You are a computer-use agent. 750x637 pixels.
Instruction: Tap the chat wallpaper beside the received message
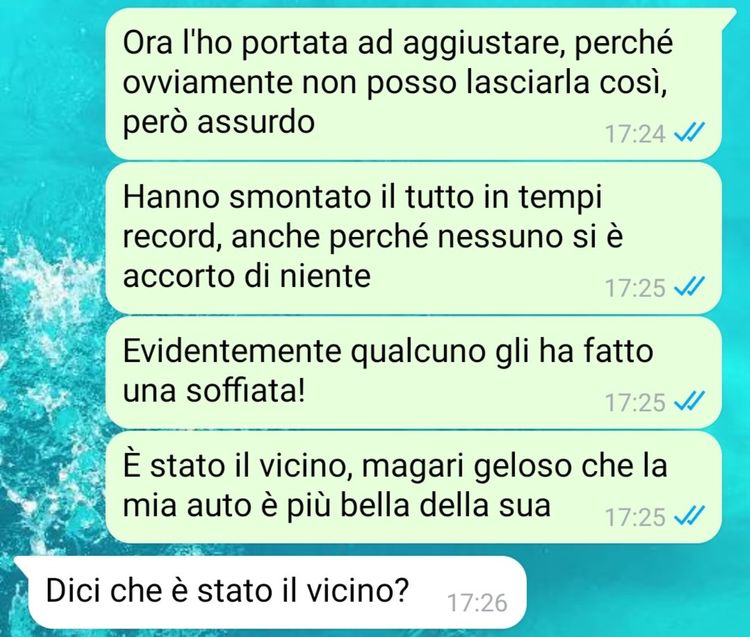(636, 592)
